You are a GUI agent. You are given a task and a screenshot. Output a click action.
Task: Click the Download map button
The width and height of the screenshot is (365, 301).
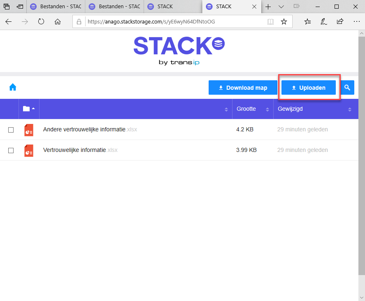click(243, 88)
